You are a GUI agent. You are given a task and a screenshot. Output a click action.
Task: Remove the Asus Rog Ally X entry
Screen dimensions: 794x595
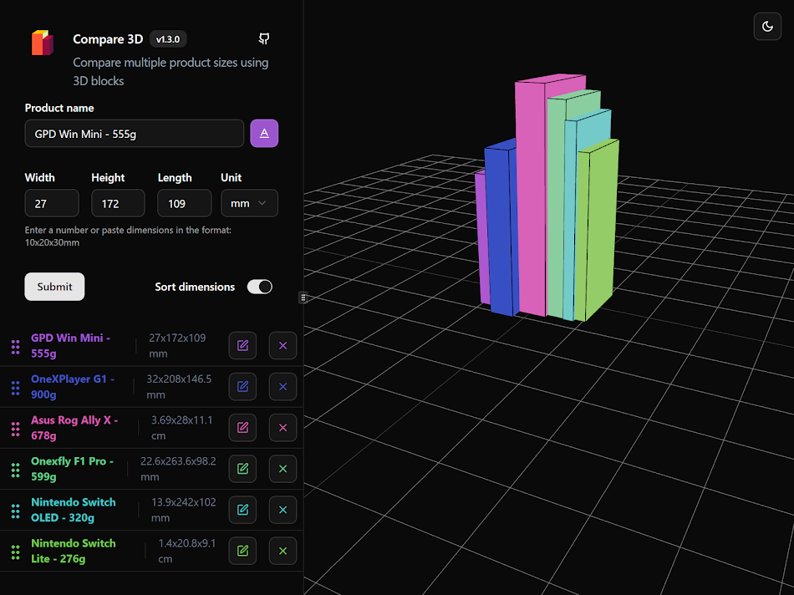tap(282, 427)
